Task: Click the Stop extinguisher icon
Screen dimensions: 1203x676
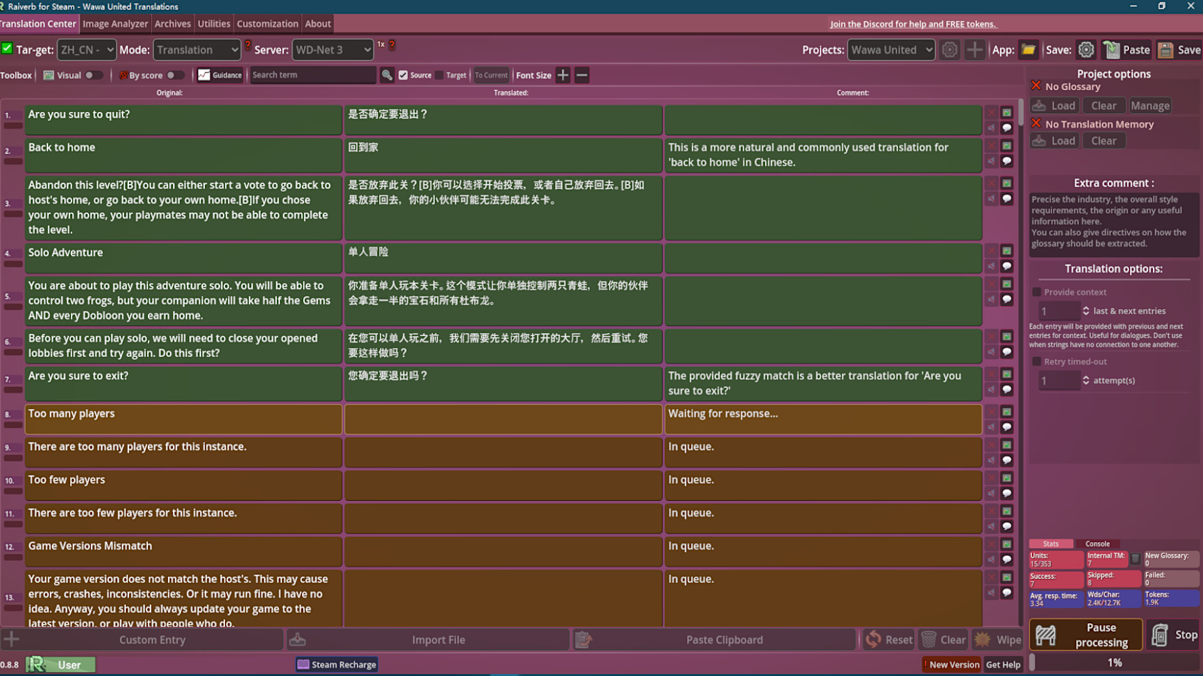Action: click(x=1160, y=635)
